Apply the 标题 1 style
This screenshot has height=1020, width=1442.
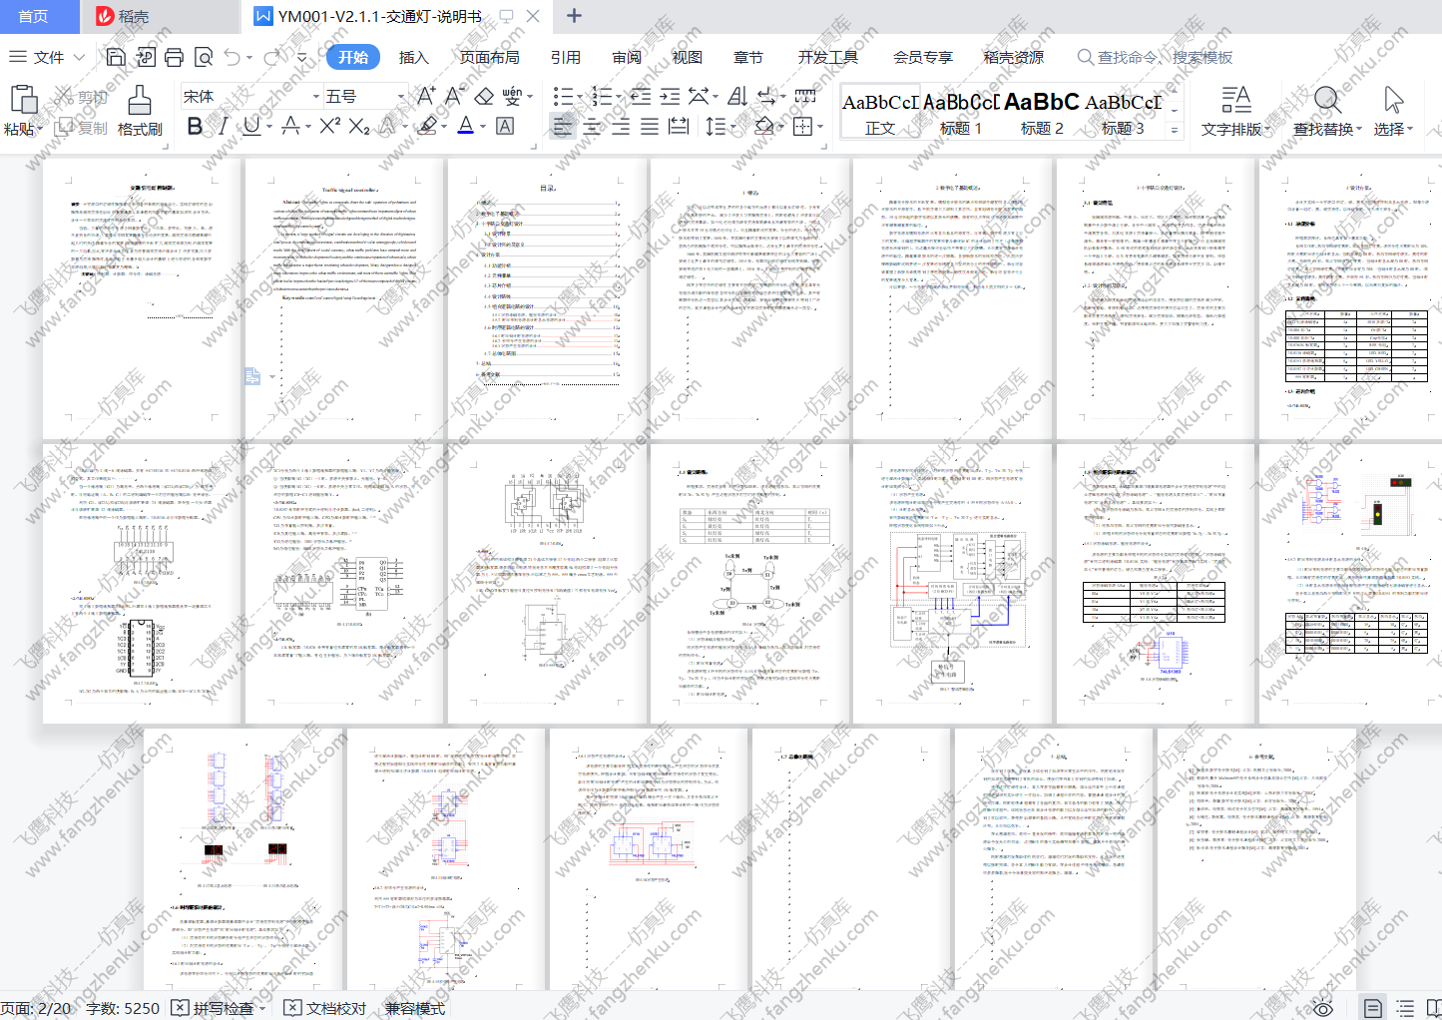pyautogui.click(x=960, y=113)
